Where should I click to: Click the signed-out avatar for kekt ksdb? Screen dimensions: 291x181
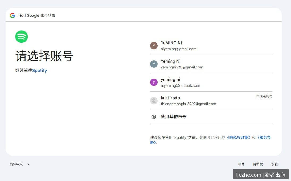pyautogui.click(x=154, y=101)
